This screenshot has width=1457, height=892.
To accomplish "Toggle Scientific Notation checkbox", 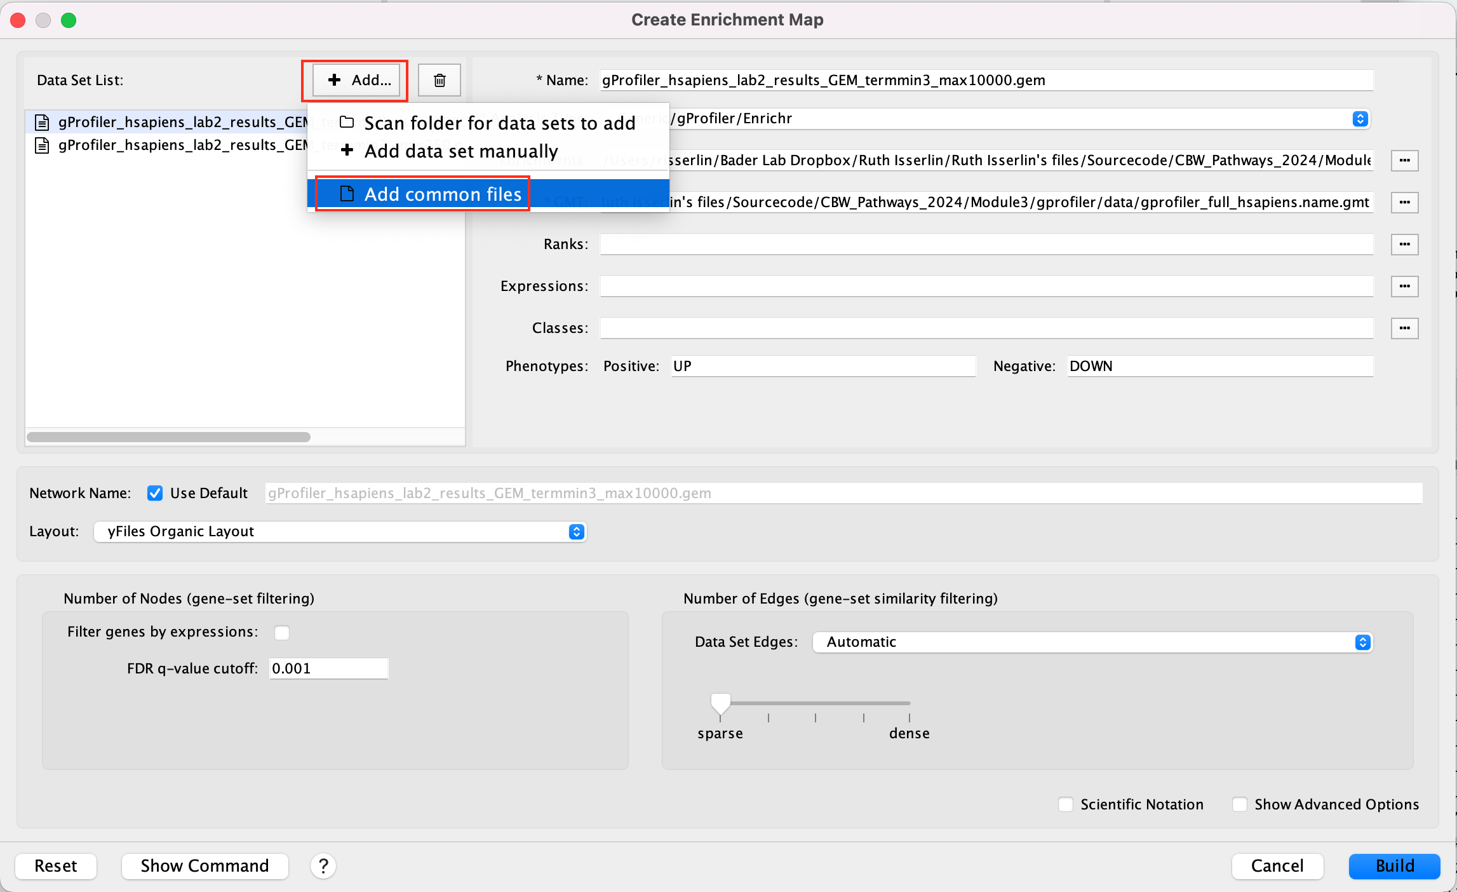I will point(1066,804).
